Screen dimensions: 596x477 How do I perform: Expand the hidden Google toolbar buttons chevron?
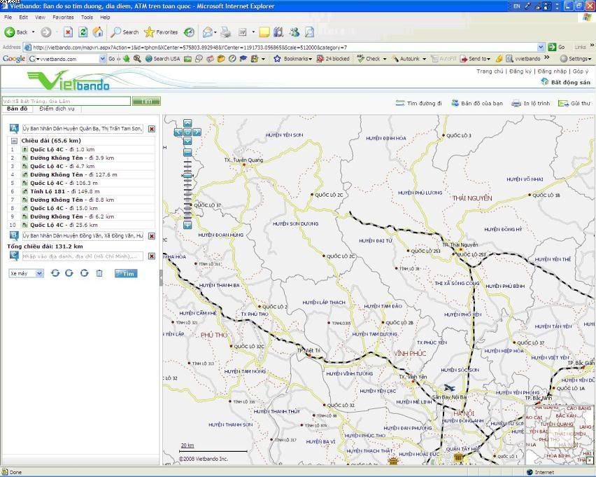point(546,57)
